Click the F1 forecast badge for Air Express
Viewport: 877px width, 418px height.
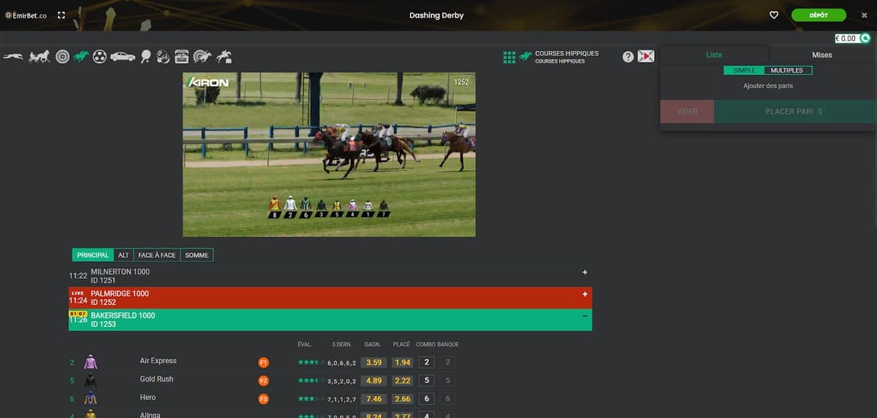pyautogui.click(x=264, y=362)
